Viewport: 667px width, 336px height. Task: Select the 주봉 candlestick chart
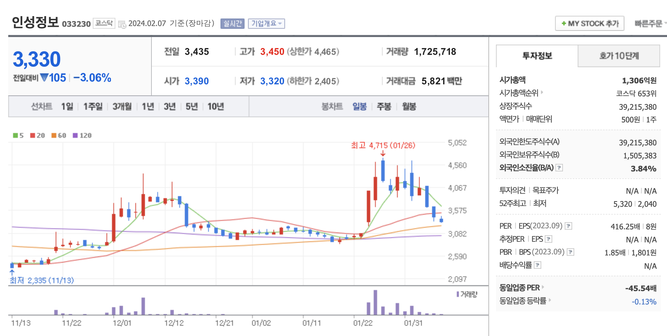point(384,107)
